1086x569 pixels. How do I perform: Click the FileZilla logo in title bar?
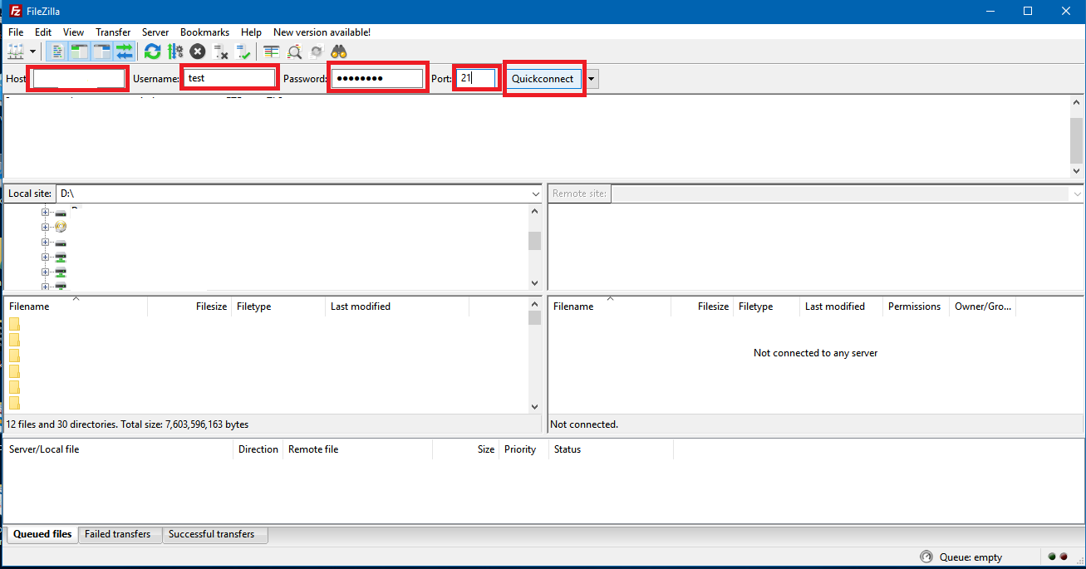(15, 11)
